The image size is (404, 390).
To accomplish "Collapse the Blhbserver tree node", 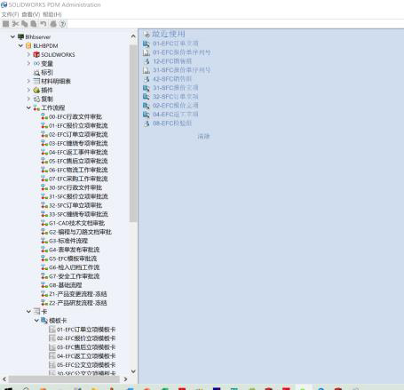I will pyautogui.click(x=12, y=36).
